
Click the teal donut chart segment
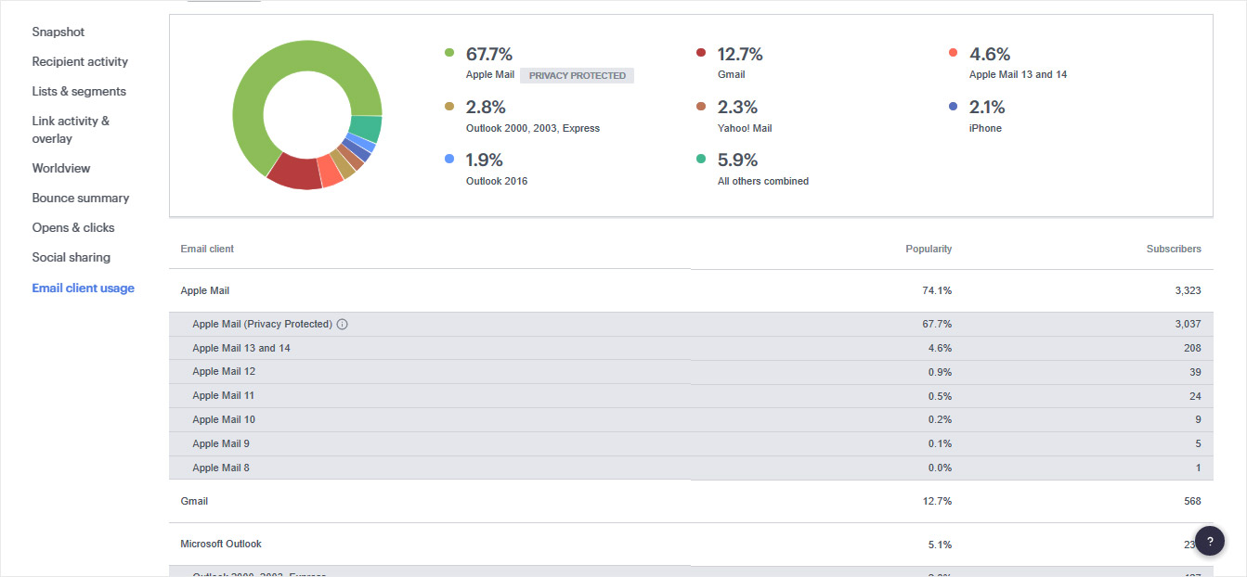tap(366, 129)
